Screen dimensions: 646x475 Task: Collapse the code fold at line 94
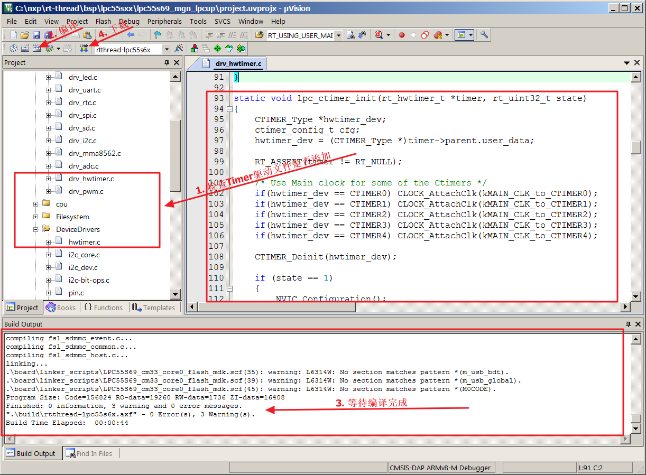pos(229,109)
